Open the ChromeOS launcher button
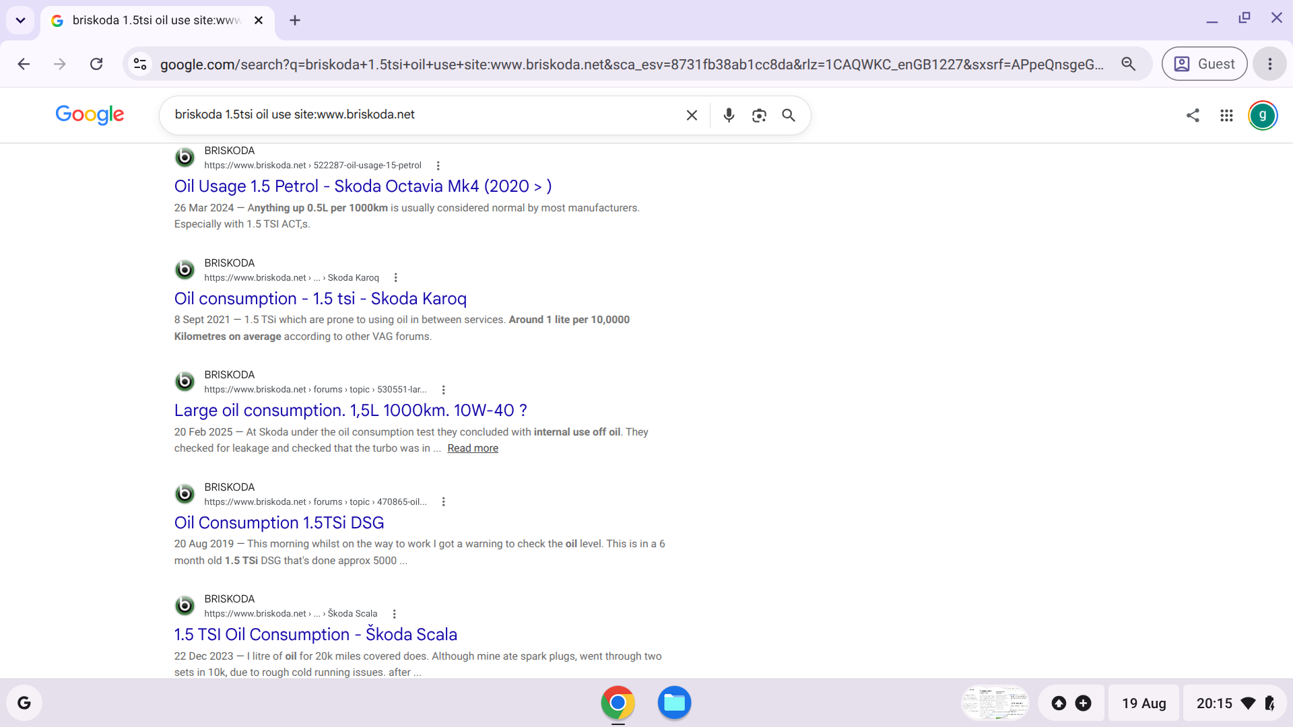Image resolution: width=1293 pixels, height=727 pixels. tap(24, 703)
